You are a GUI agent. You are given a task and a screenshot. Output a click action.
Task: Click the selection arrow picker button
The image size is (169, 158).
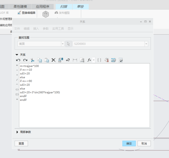point(68,44)
